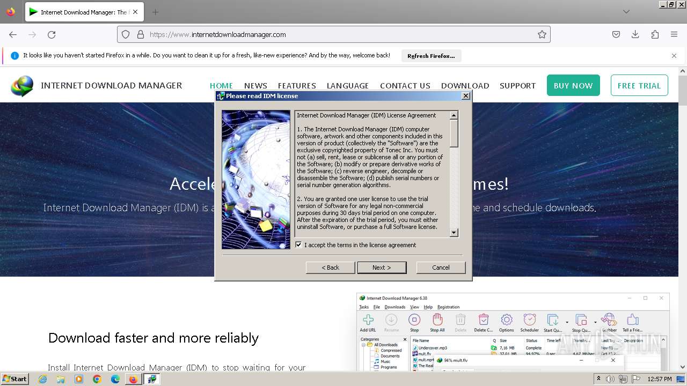Click the license text scrollbar down arrow
Image resolution: width=687 pixels, height=386 pixels.
tap(454, 233)
